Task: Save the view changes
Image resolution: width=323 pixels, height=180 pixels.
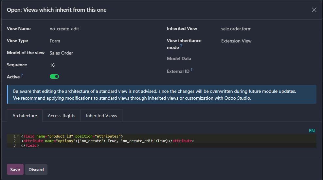Action: [x=15, y=170]
